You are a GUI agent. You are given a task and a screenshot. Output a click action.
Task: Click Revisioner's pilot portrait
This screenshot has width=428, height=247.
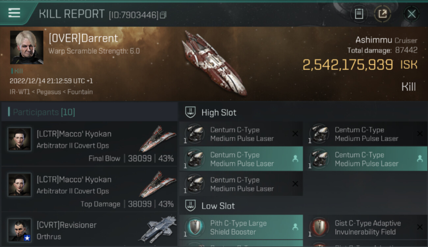coord(20,230)
